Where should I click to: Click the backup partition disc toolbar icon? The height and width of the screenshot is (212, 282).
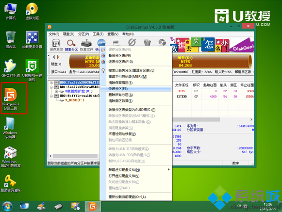(x=162, y=42)
